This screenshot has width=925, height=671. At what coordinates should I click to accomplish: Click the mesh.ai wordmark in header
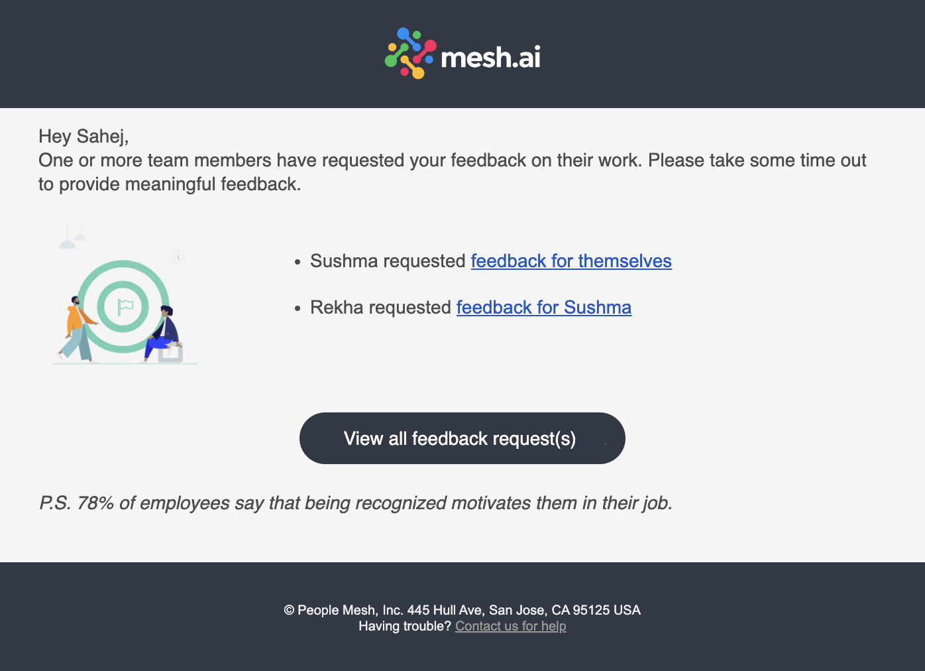click(490, 58)
